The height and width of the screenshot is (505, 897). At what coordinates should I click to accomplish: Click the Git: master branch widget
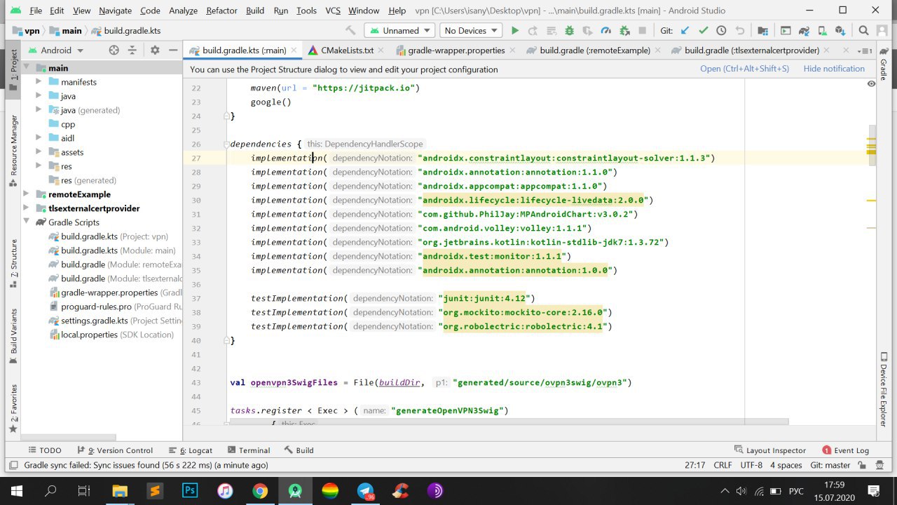click(830, 465)
